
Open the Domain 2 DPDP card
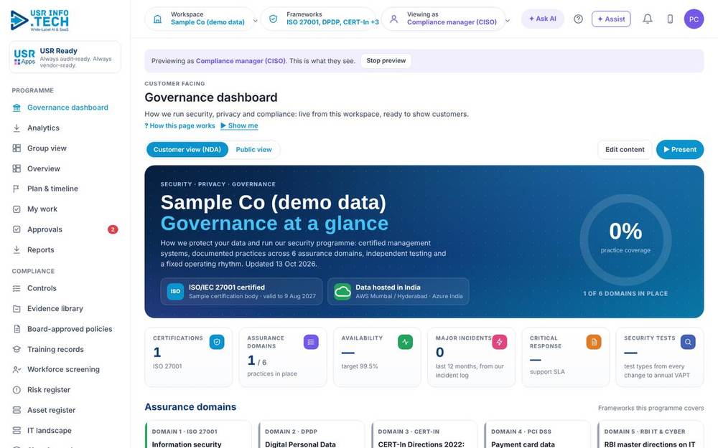(312, 435)
